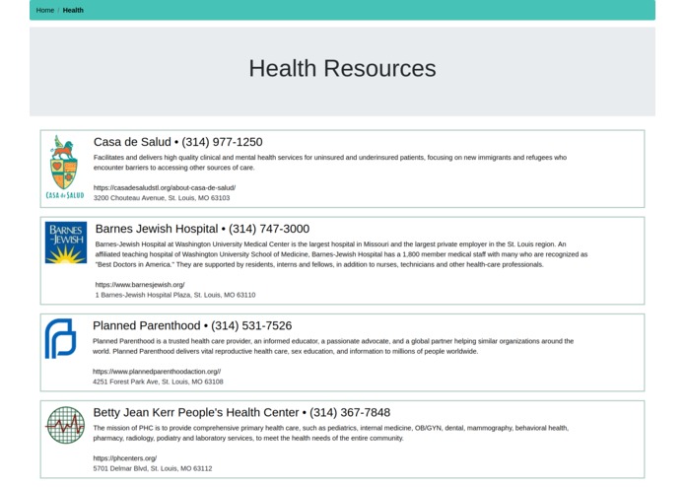Click the Casa de Salud crest logo
Image resolution: width=685 pixels, height=487 pixels.
65,168
